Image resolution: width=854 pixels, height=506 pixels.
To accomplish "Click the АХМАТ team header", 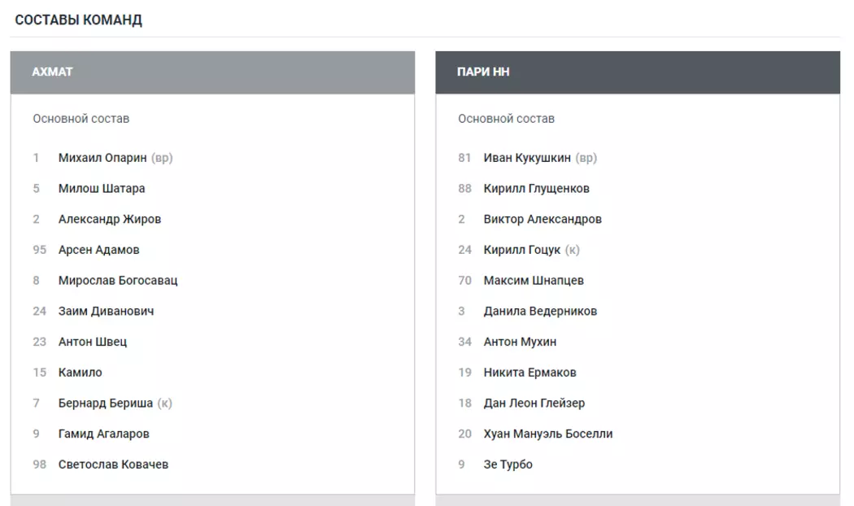I will (52, 72).
